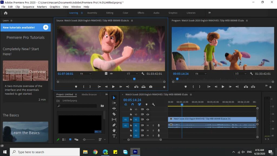Select the Selection tool arrow
The image size is (277, 156).
(x=114, y=98)
